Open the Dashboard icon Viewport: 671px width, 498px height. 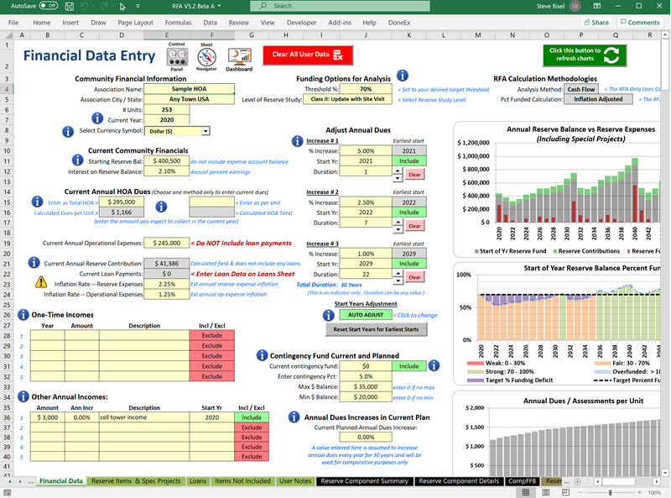point(238,57)
